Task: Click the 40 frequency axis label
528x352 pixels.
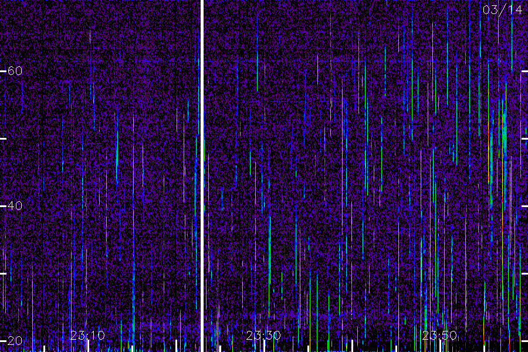Action: click(x=15, y=205)
